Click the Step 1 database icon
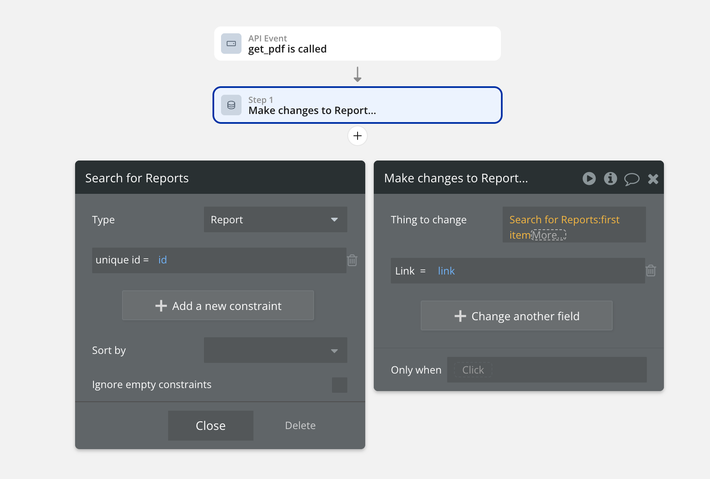710x479 pixels. [231, 105]
